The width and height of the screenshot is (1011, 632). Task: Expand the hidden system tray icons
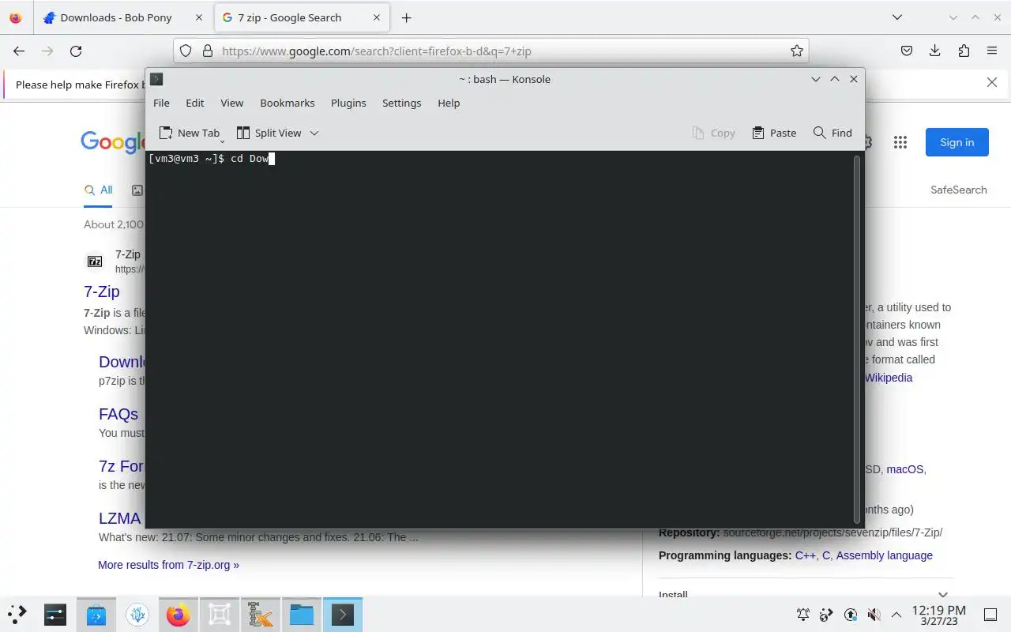click(896, 615)
